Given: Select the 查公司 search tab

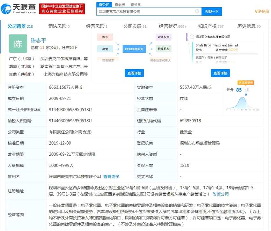Looking at the screenshot, I should click(104, 5).
